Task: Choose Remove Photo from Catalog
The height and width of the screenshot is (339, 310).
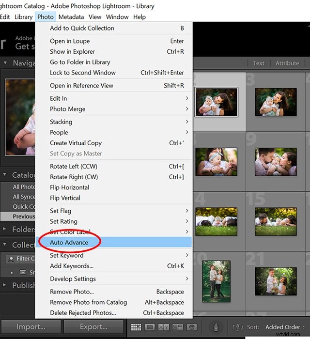Action: 114,302
